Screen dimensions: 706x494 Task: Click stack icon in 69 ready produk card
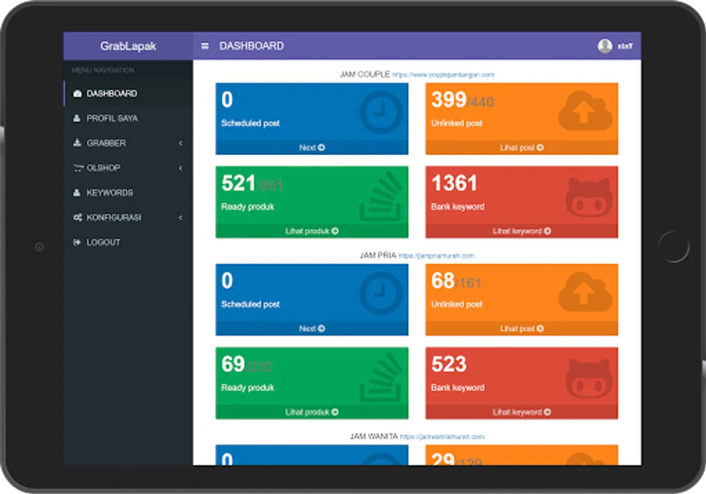(x=381, y=377)
